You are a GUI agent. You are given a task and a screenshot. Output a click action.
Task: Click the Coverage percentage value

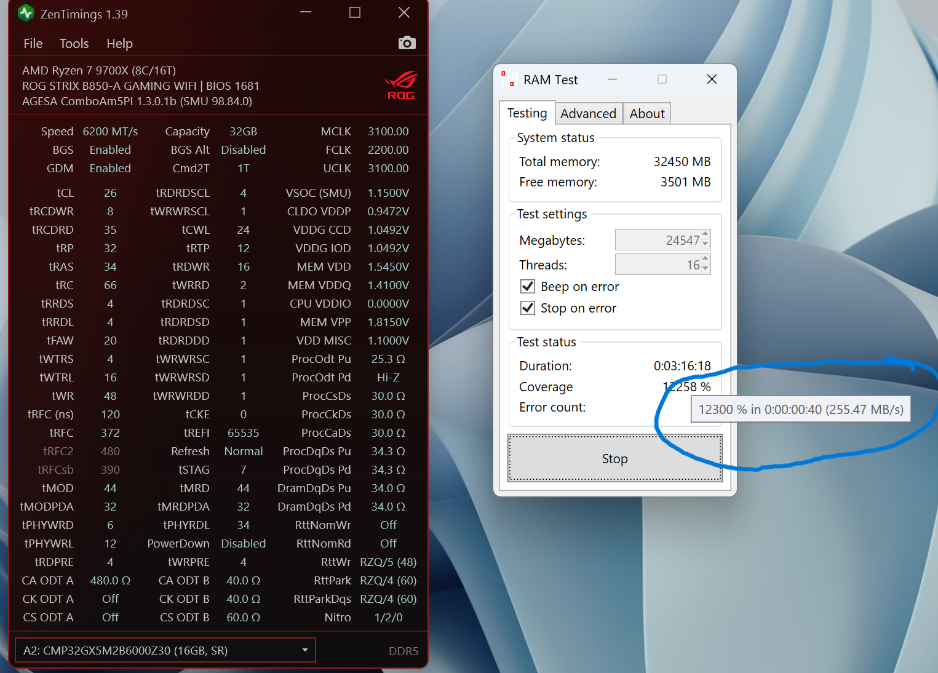[687, 387]
